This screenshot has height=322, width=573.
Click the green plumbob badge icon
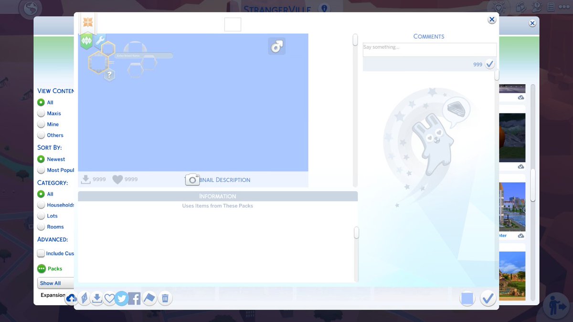pos(86,41)
